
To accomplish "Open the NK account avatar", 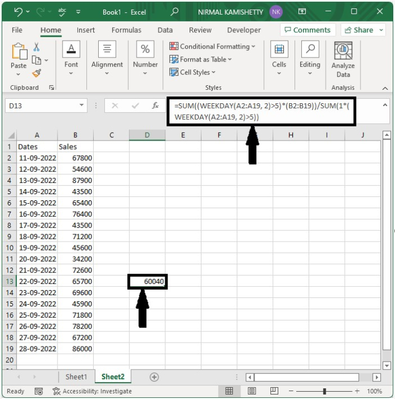I will [276, 12].
